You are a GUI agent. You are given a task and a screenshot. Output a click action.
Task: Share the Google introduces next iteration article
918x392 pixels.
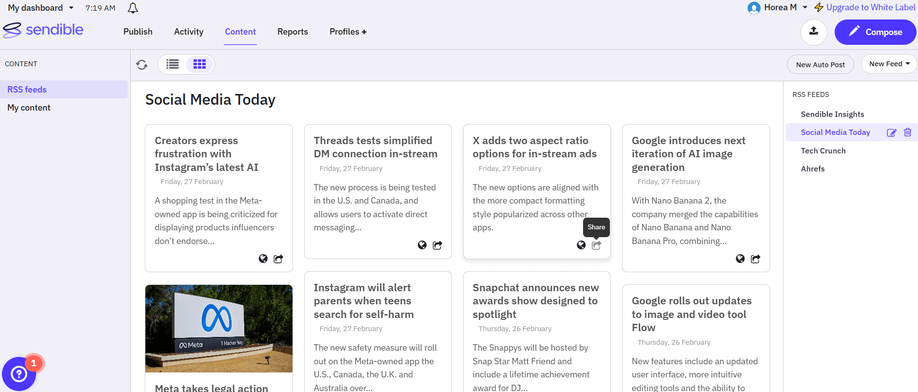[756, 259]
